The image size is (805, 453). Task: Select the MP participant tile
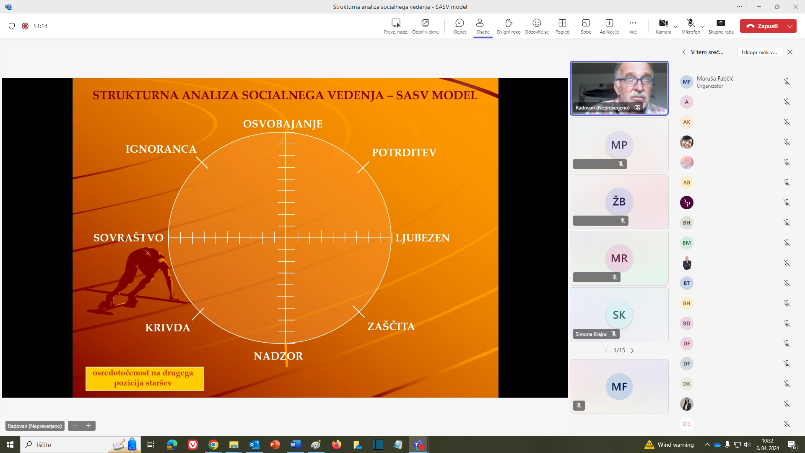(x=619, y=145)
